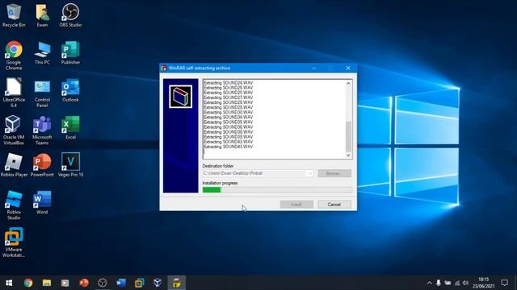This screenshot has height=290, width=517.
Task: Click the greyed-out Install button
Action: click(x=296, y=204)
